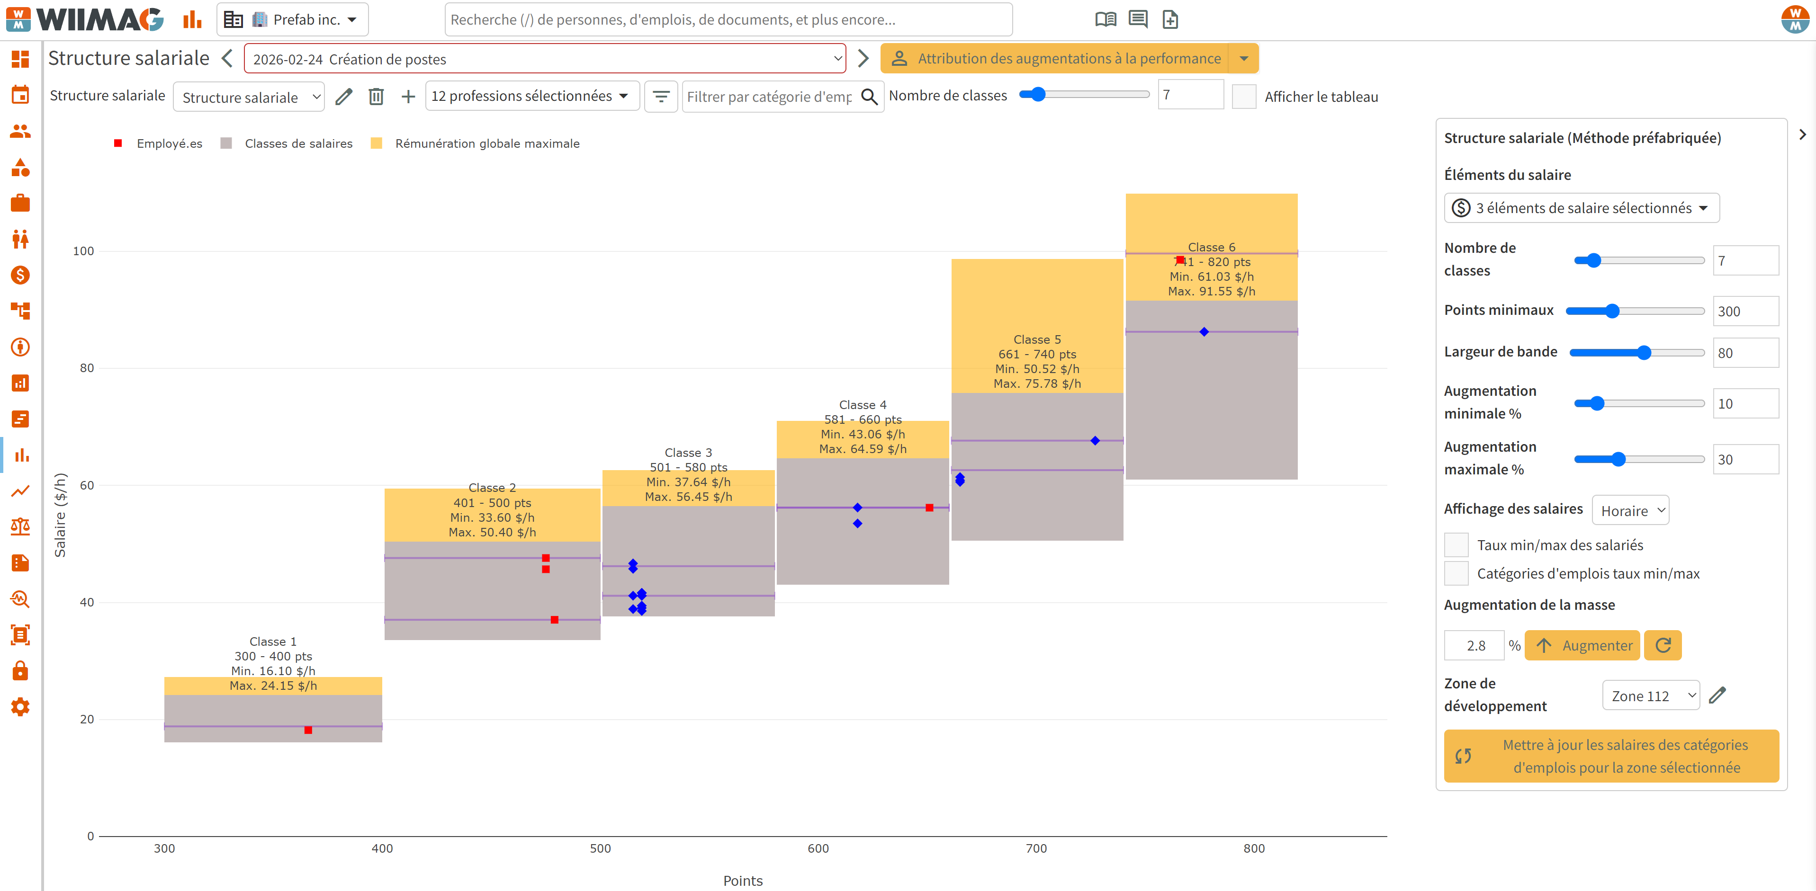This screenshot has width=1816, height=891.
Task: Add a new salary structure with plus icon
Action: coord(407,97)
